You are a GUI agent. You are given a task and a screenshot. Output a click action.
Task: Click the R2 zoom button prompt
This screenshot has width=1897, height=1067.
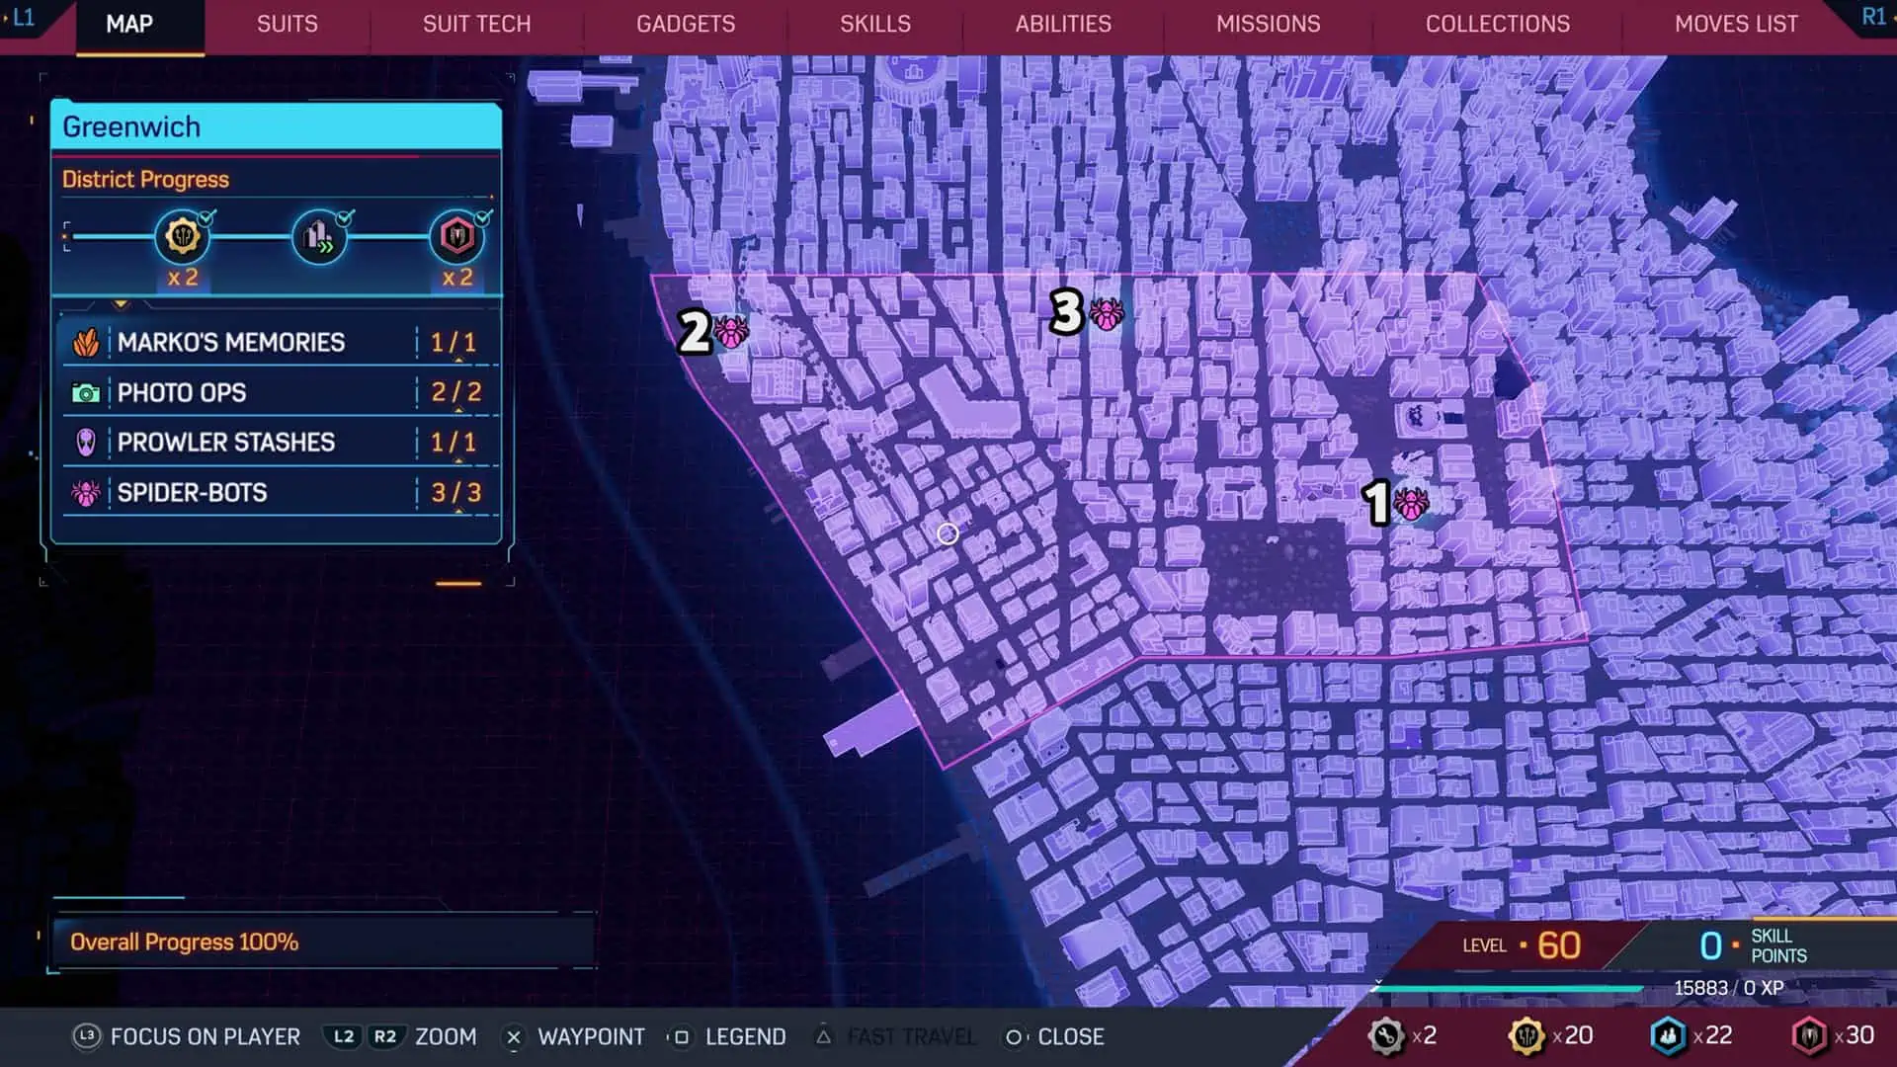click(x=385, y=1036)
